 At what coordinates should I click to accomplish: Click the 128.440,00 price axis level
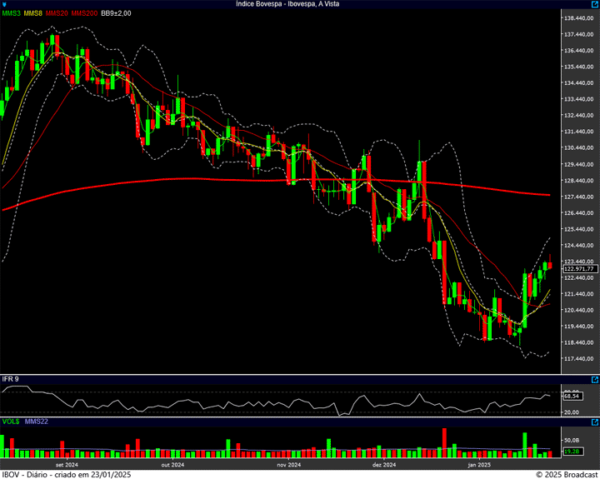click(x=578, y=180)
